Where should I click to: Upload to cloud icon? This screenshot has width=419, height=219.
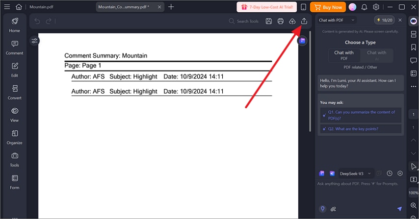tap(292, 21)
